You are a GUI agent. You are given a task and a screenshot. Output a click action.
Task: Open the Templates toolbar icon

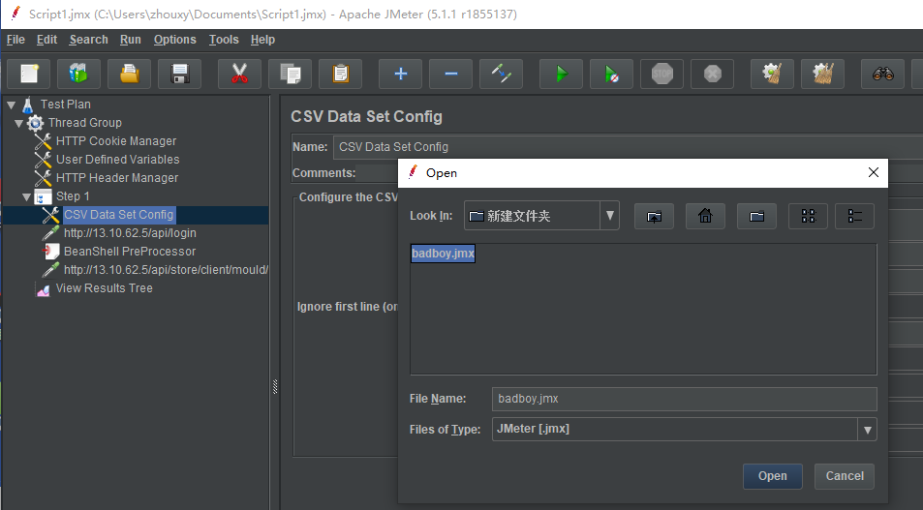tap(78, 75)
